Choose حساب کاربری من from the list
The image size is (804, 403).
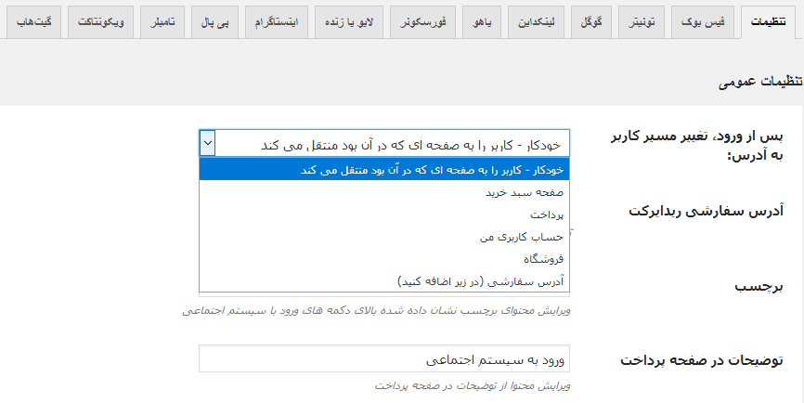pyautogui.click(x=384, y=237)
